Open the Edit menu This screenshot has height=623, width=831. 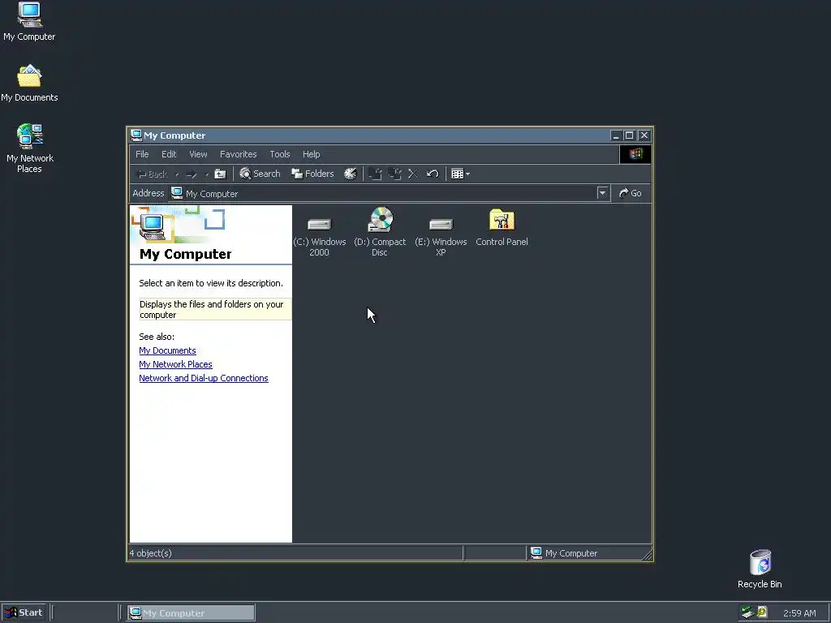(169, 154)
